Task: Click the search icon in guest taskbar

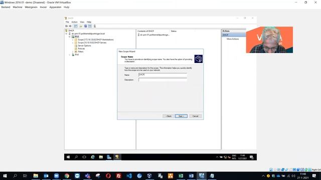Action: pos(76,157)
